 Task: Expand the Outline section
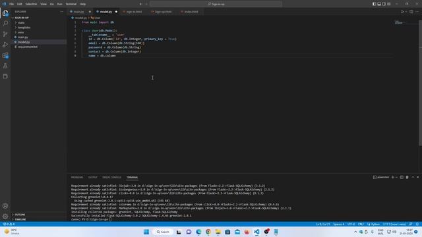click(x=20, y=215)
